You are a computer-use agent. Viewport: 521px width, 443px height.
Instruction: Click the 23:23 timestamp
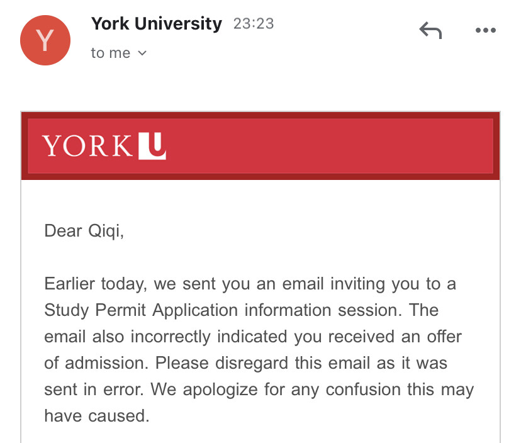pos(254,24)
